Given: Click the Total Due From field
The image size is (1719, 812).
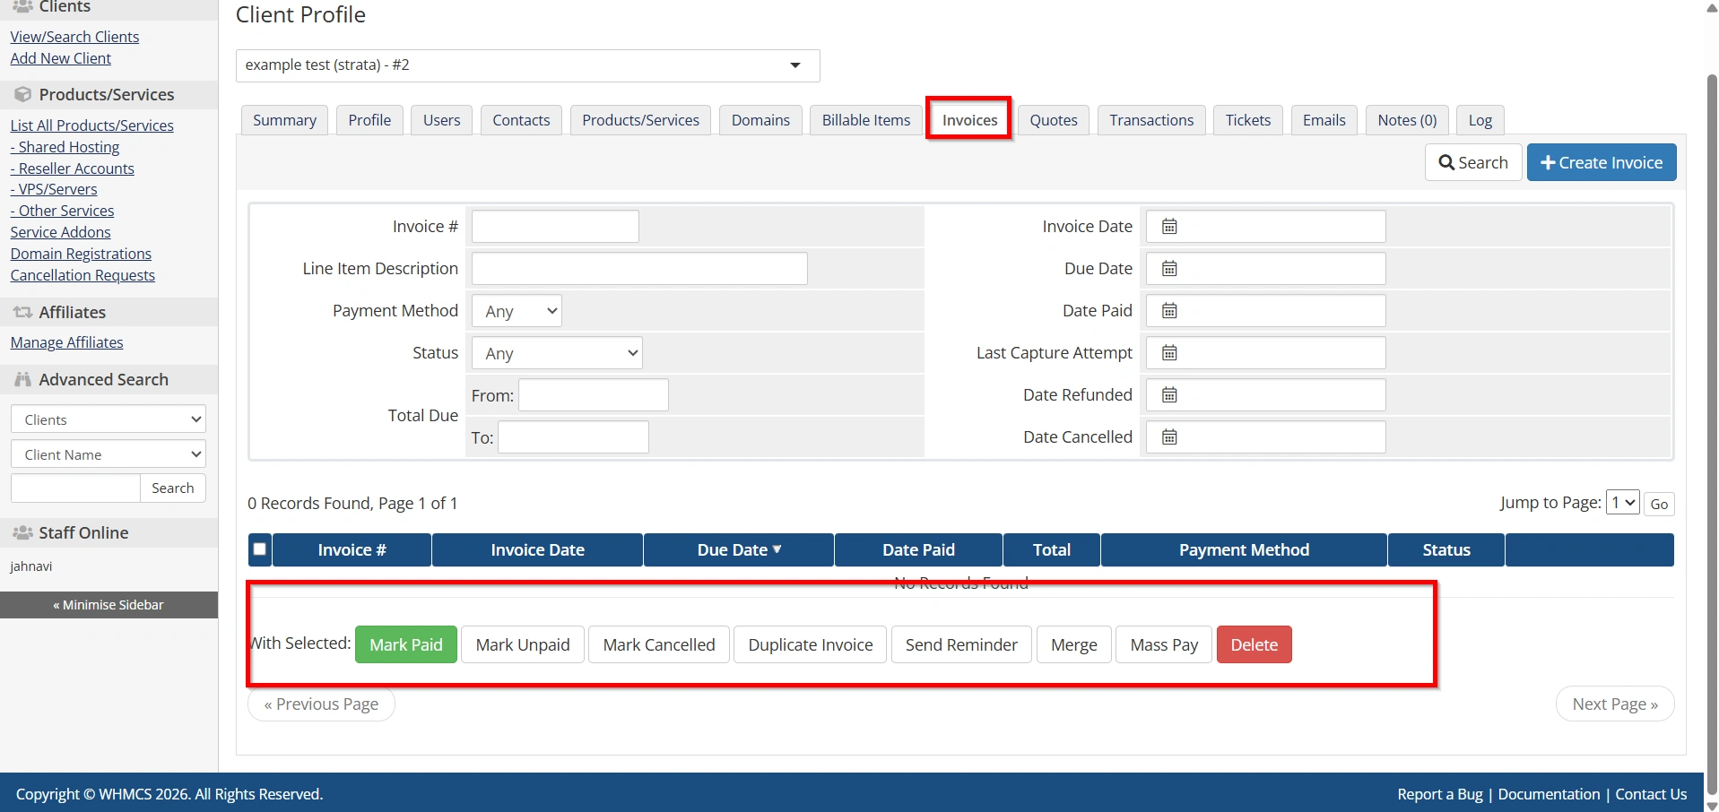Looking at the screenshot, I should (x=594, y=395).
